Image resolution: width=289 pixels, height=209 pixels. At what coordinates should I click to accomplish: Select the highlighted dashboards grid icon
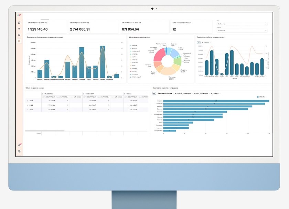click(19, 41)
